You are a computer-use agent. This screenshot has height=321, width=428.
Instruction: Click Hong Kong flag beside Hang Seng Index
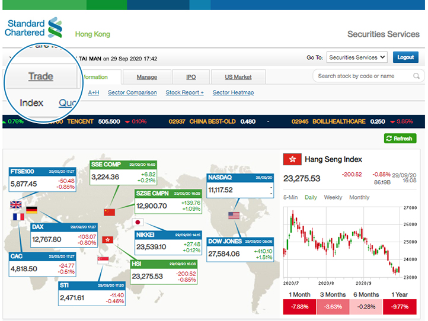(292, 159)
